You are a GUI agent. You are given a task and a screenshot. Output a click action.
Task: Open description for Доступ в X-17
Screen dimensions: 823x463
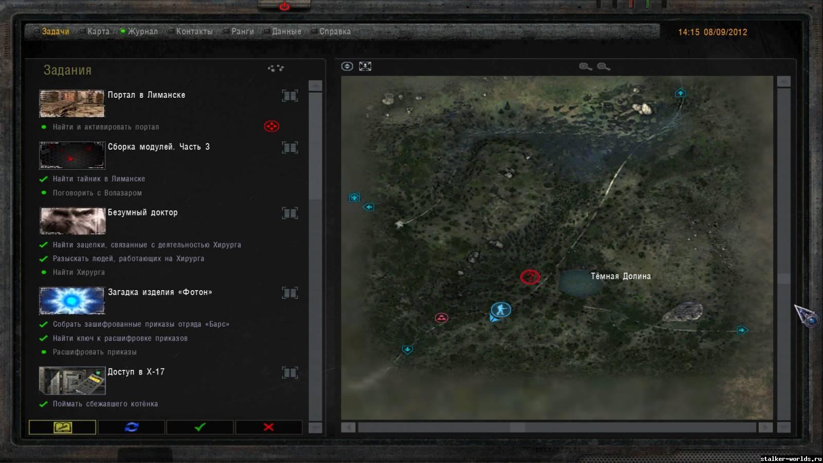click(290, 372)
